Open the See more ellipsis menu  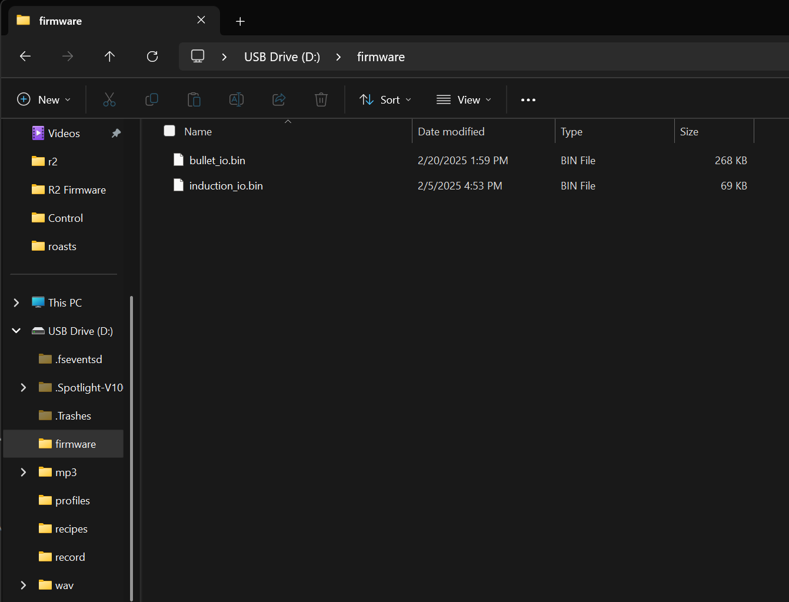tap(528, 100)
